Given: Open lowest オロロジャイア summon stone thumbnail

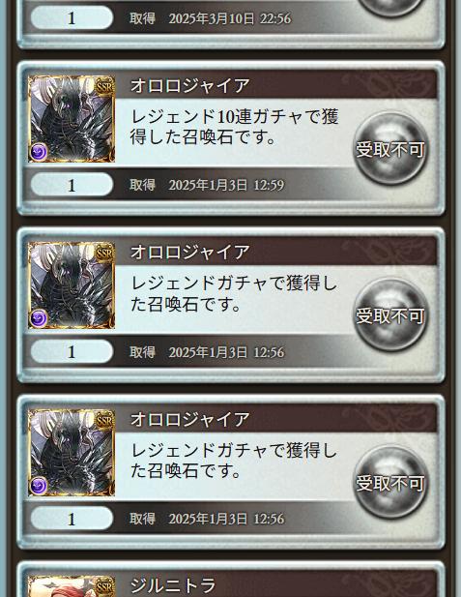Looking at the screenshot, I should 72,453.
